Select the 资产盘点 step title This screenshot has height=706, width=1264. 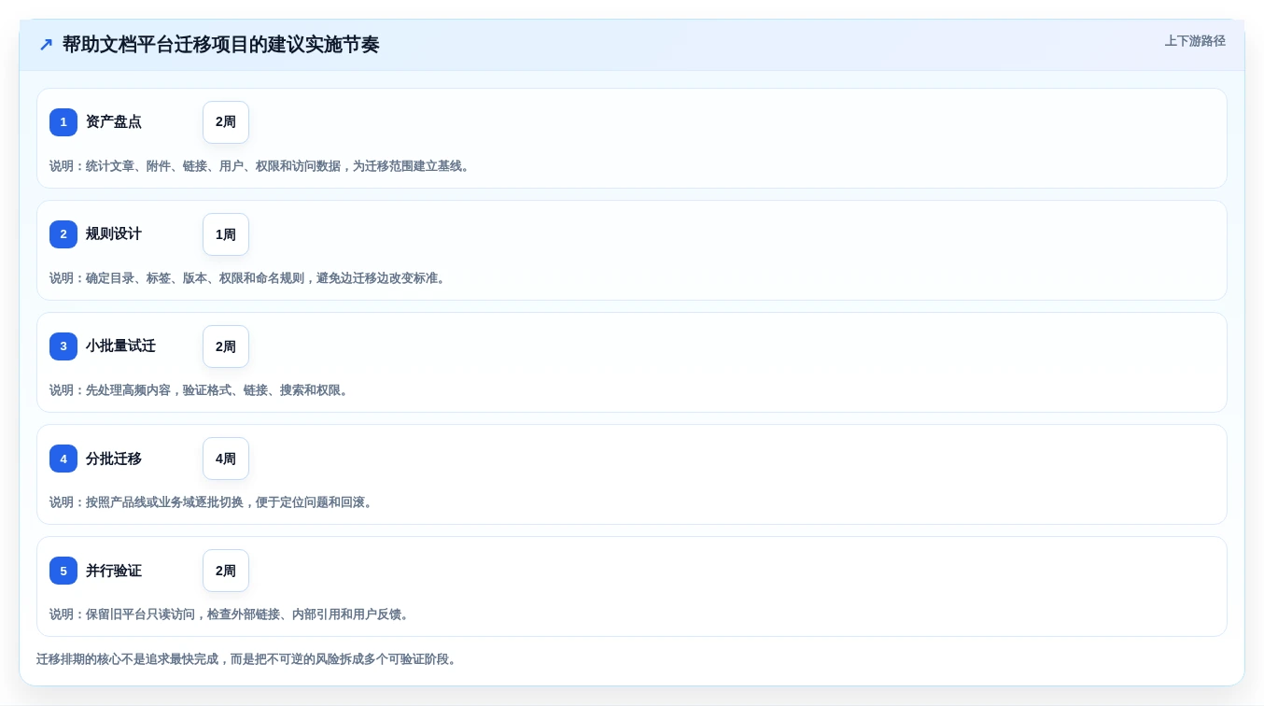pos(114,122)
